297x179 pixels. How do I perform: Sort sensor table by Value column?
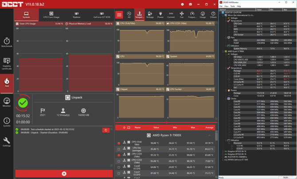click(x=156, y=128)
